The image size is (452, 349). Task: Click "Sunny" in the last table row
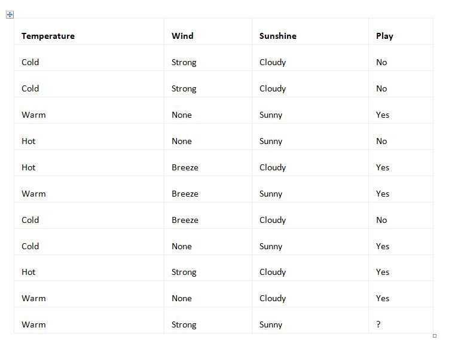(271, 324)
